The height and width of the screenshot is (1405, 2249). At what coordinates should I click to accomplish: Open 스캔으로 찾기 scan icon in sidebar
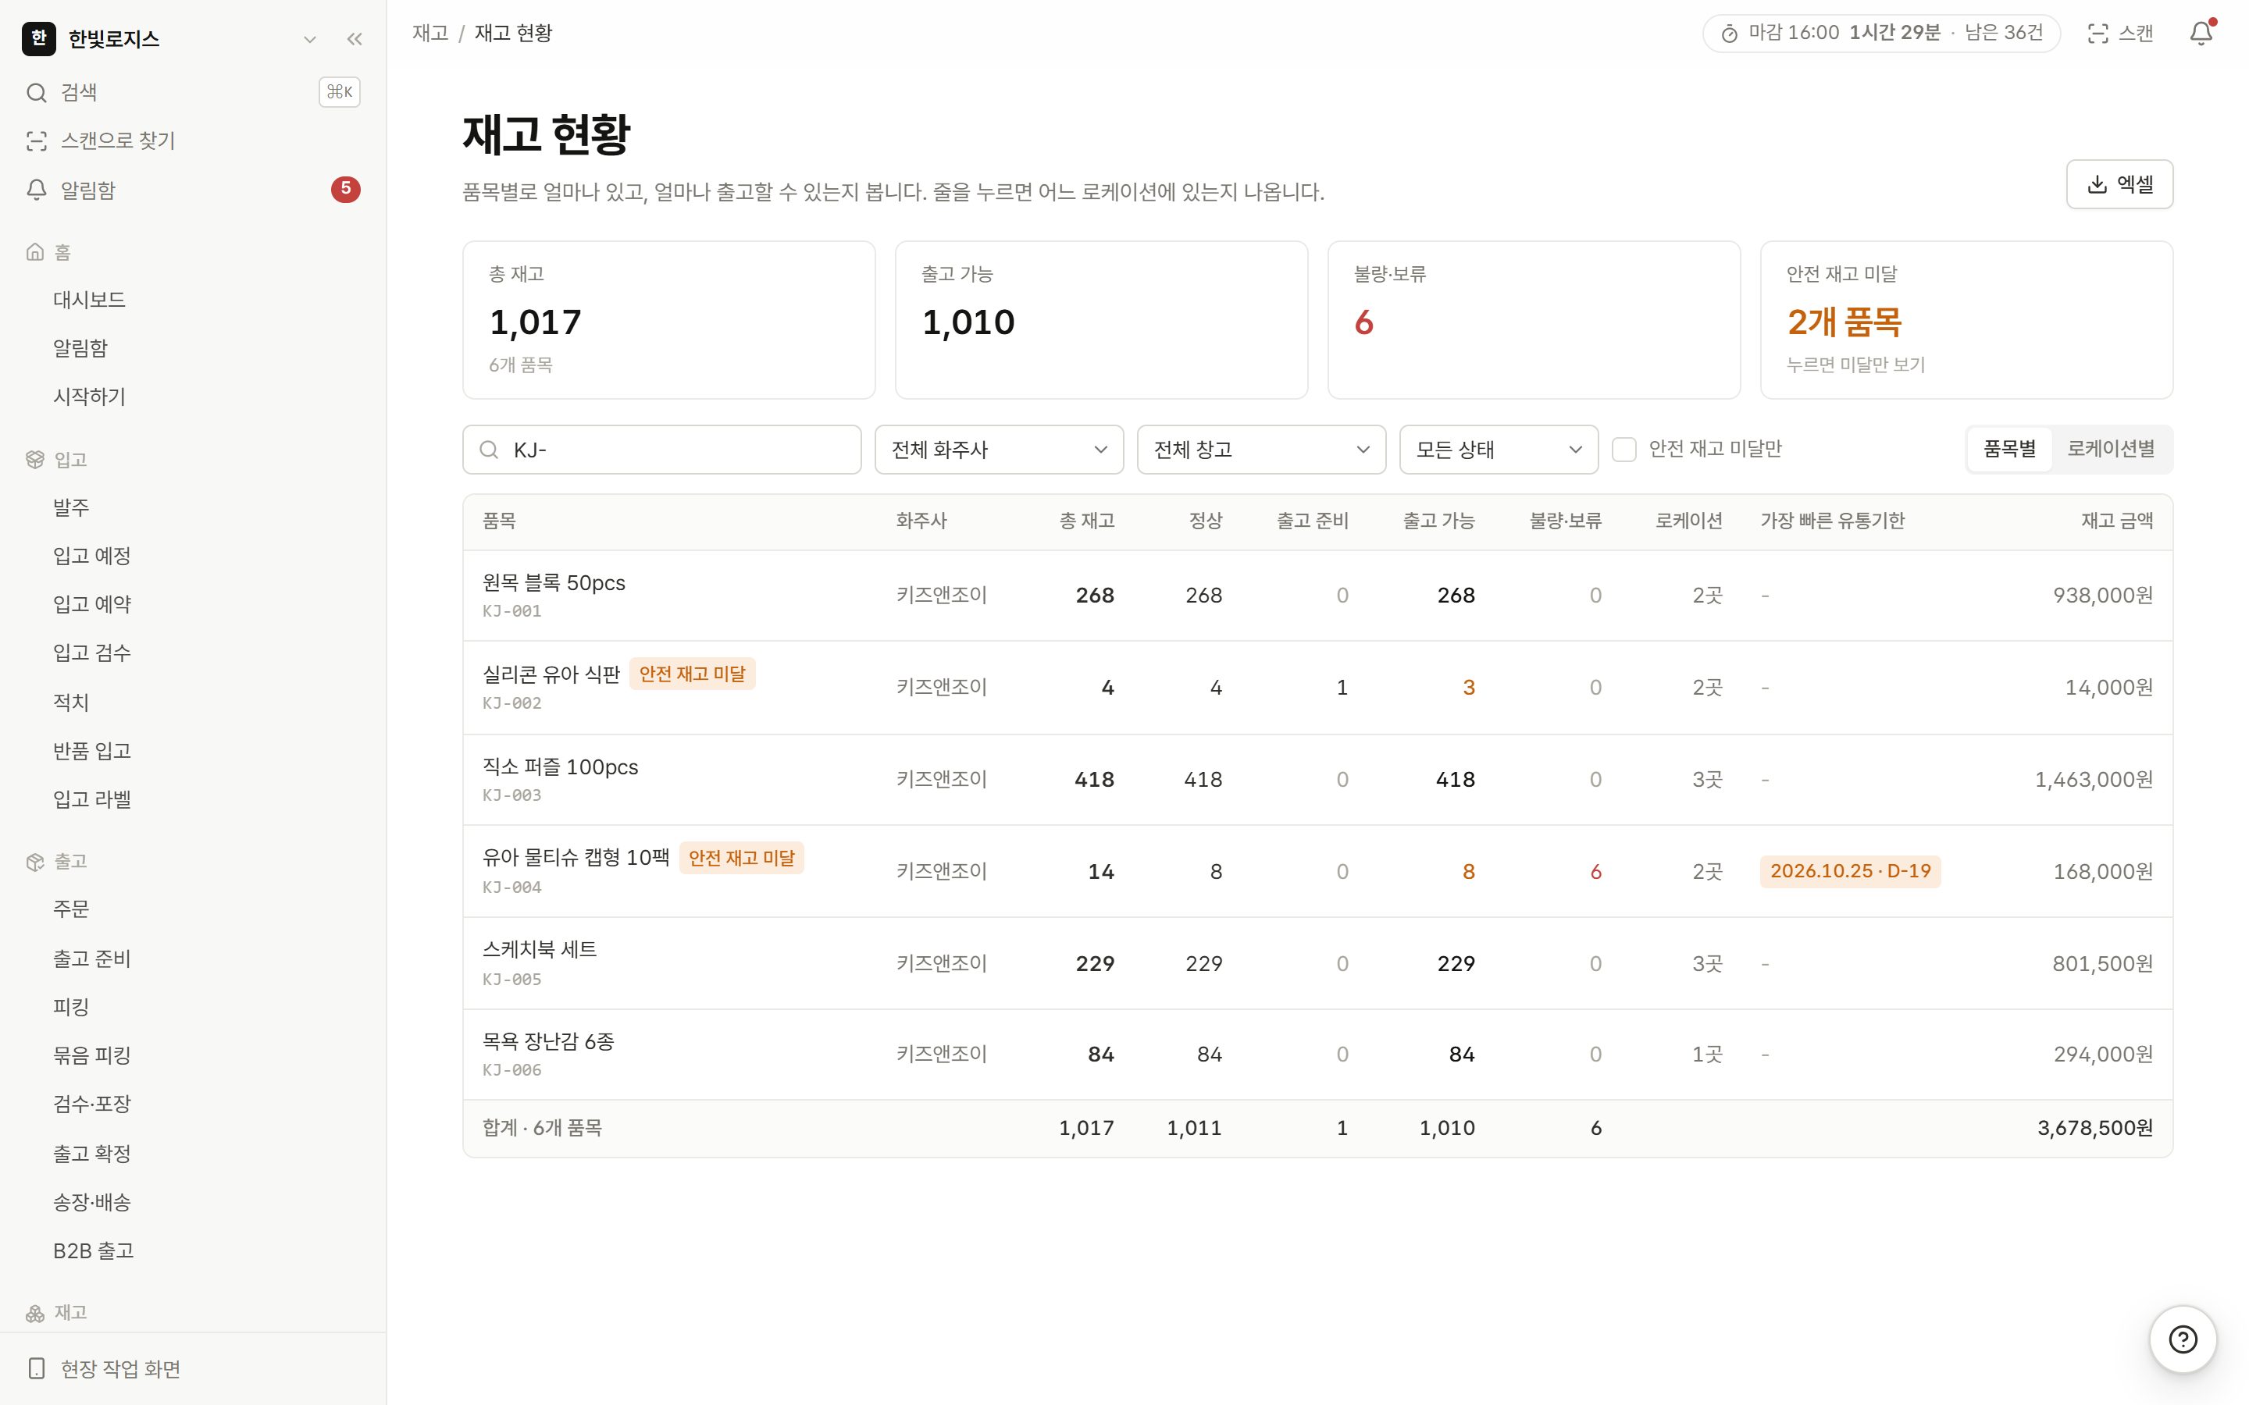tap(36, 140)
